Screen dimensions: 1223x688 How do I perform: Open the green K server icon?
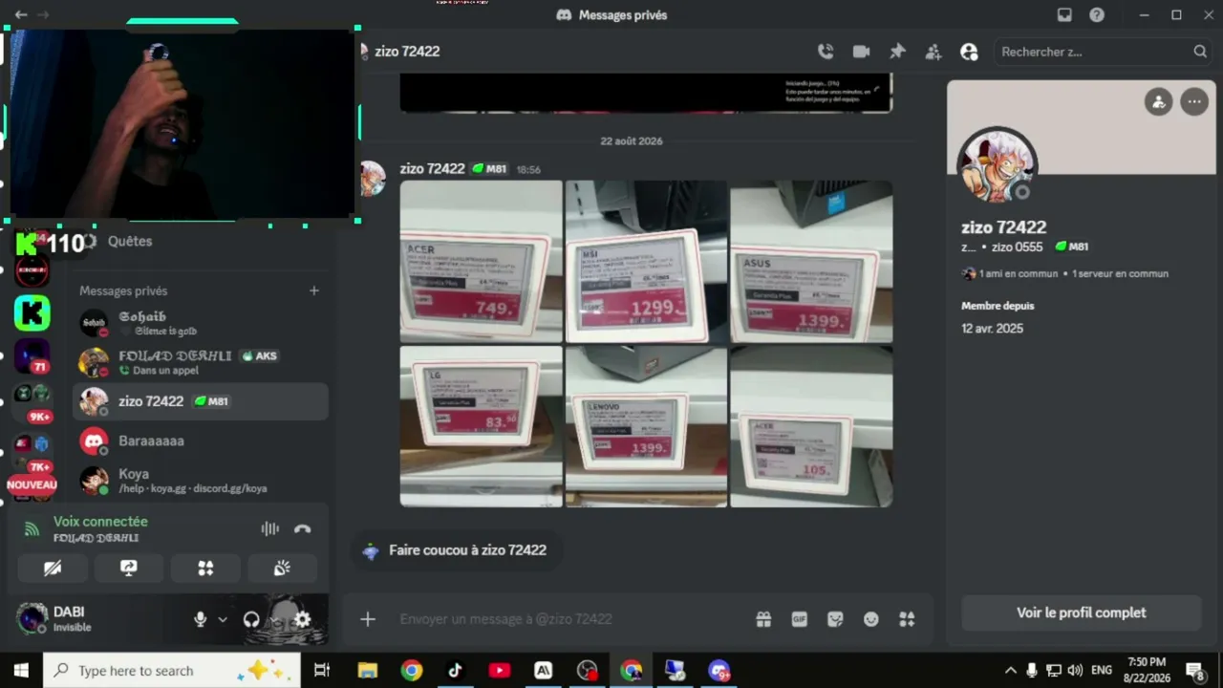click(32, 312)
